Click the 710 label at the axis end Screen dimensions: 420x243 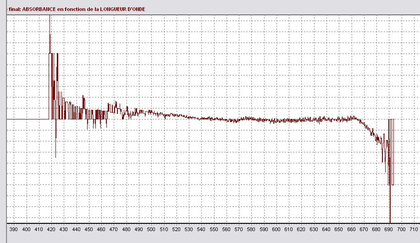click(414, 229)
